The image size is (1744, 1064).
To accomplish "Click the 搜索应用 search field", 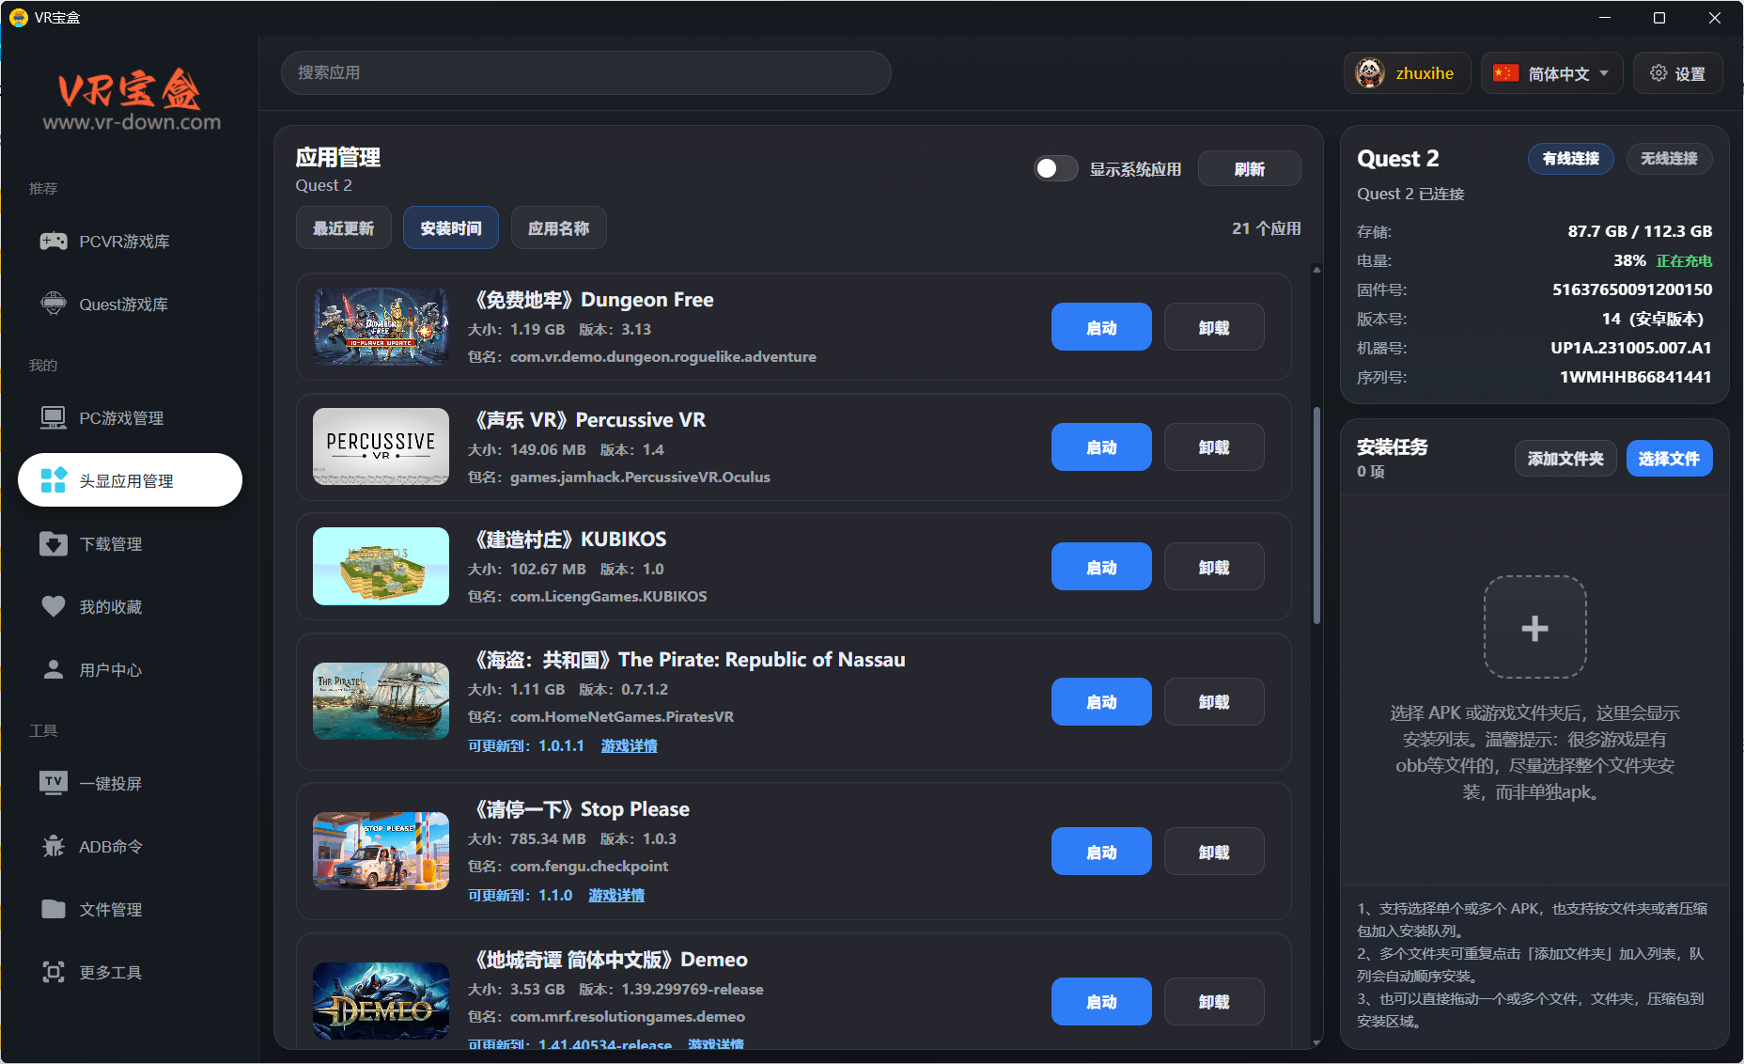I will (585, 72).
